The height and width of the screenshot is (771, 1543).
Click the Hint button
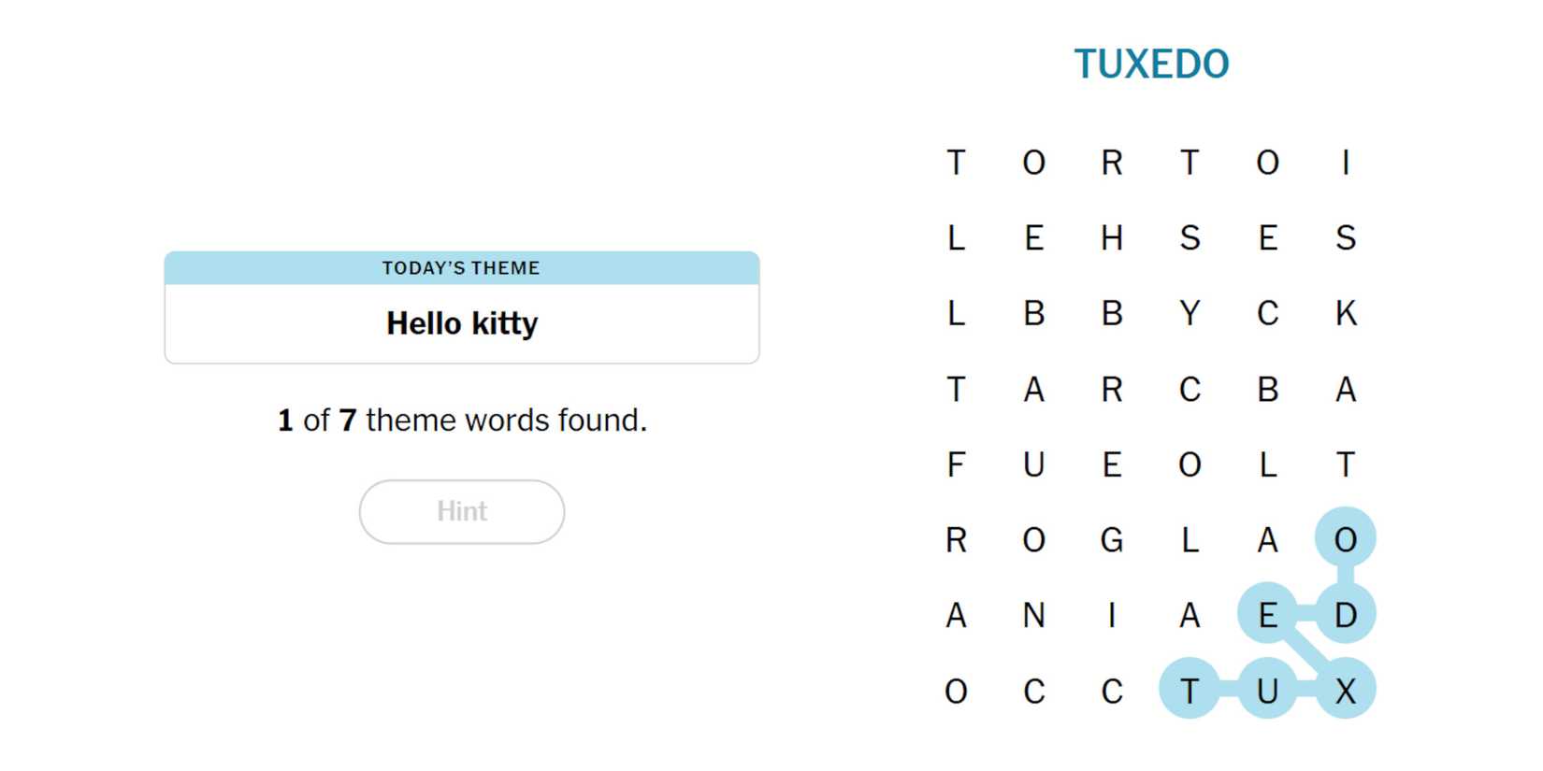[x=461, y=511]
